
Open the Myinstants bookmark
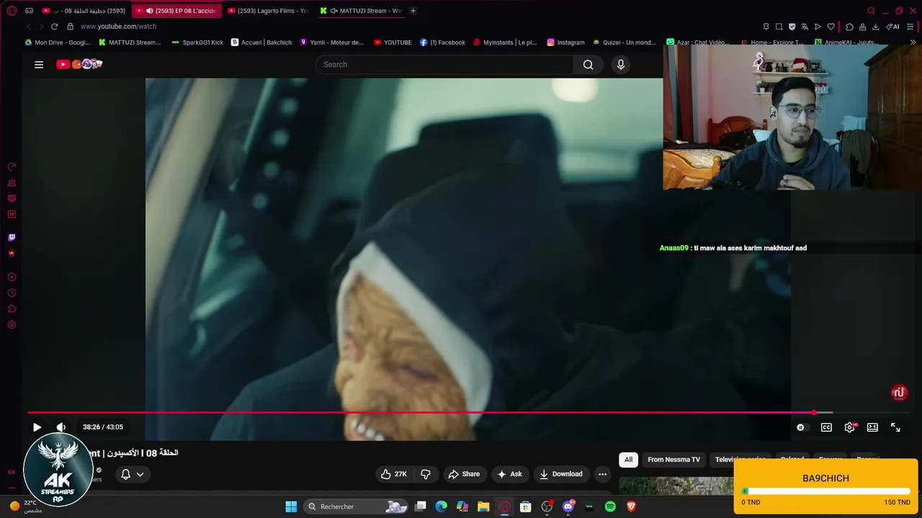tap(505, 42)
